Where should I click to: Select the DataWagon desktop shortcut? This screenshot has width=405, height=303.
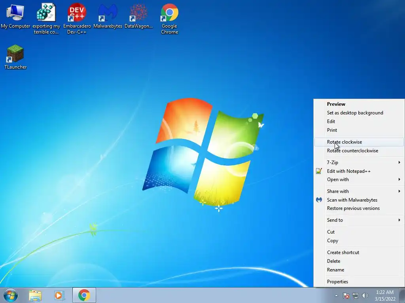point(139,17)
